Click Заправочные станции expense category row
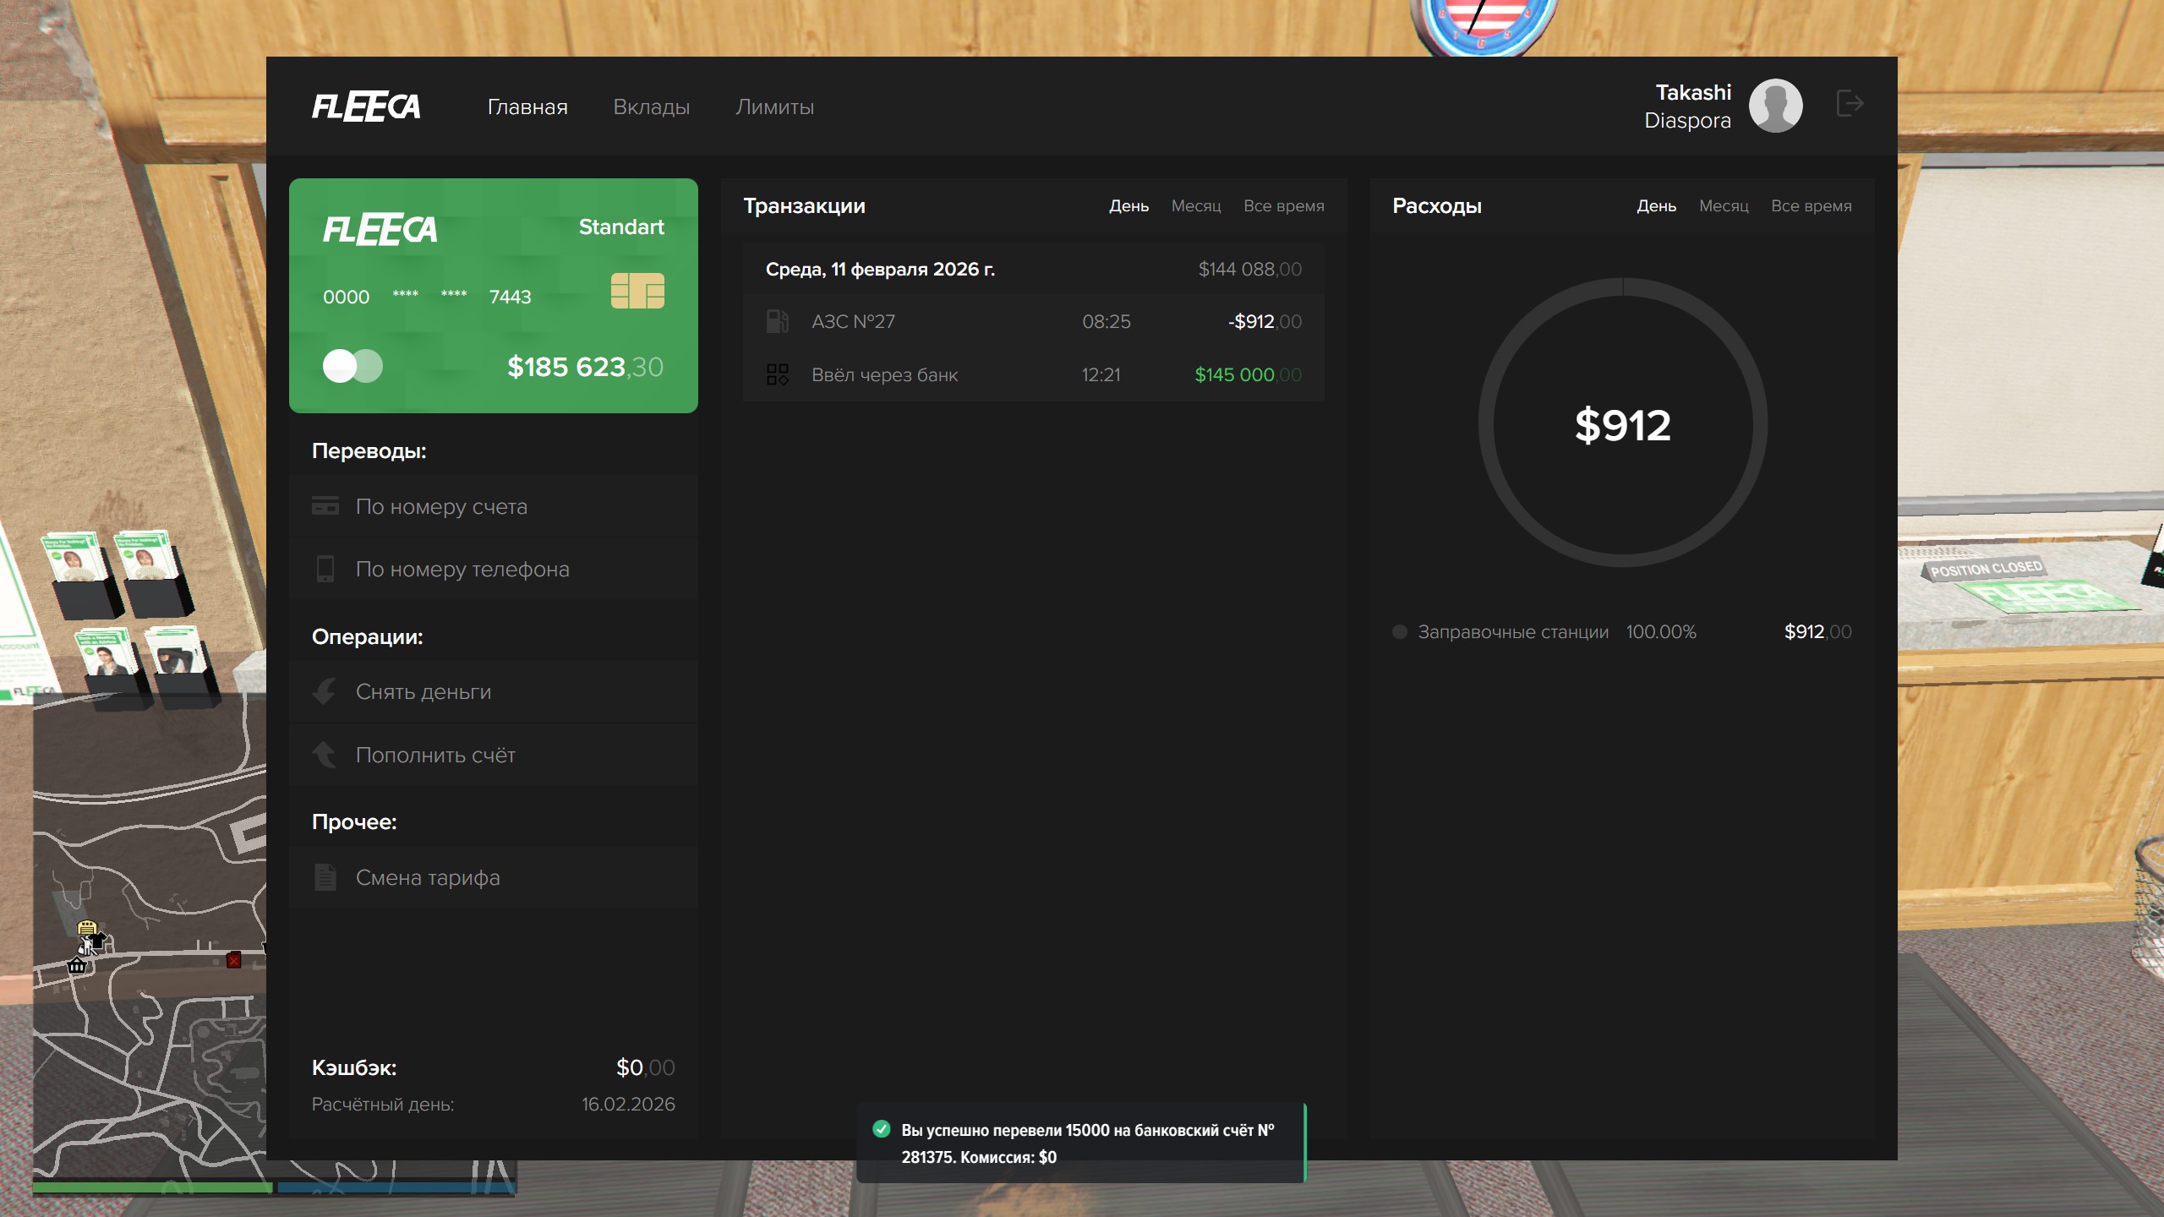This screenshot has height=1217, width=2164. click(x=1512, y=632)
